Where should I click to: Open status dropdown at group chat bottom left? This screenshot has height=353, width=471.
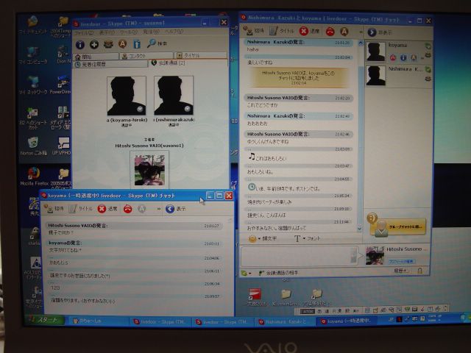pyautogui.click(x=246, y=273)
